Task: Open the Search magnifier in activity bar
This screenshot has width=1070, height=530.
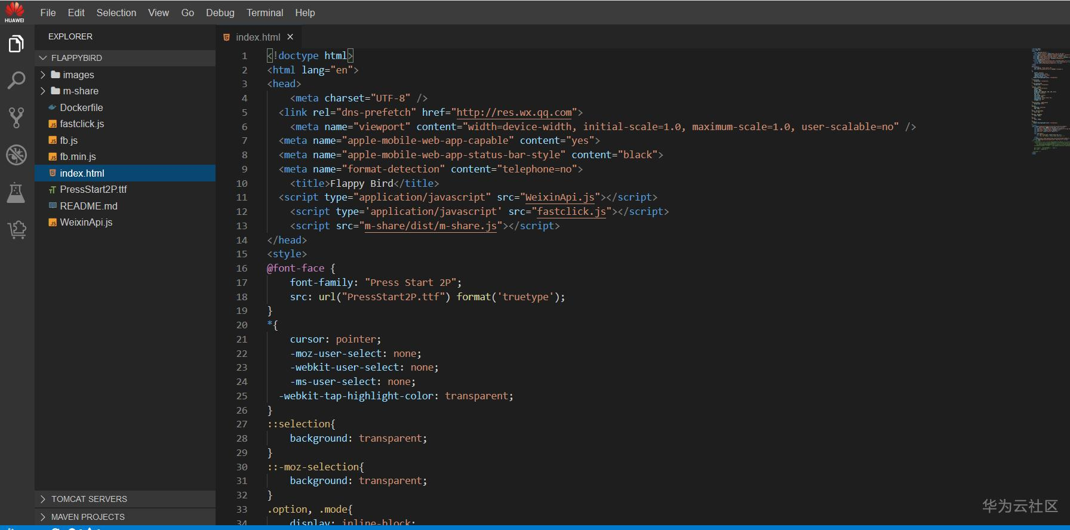Action: click(16, 80)
